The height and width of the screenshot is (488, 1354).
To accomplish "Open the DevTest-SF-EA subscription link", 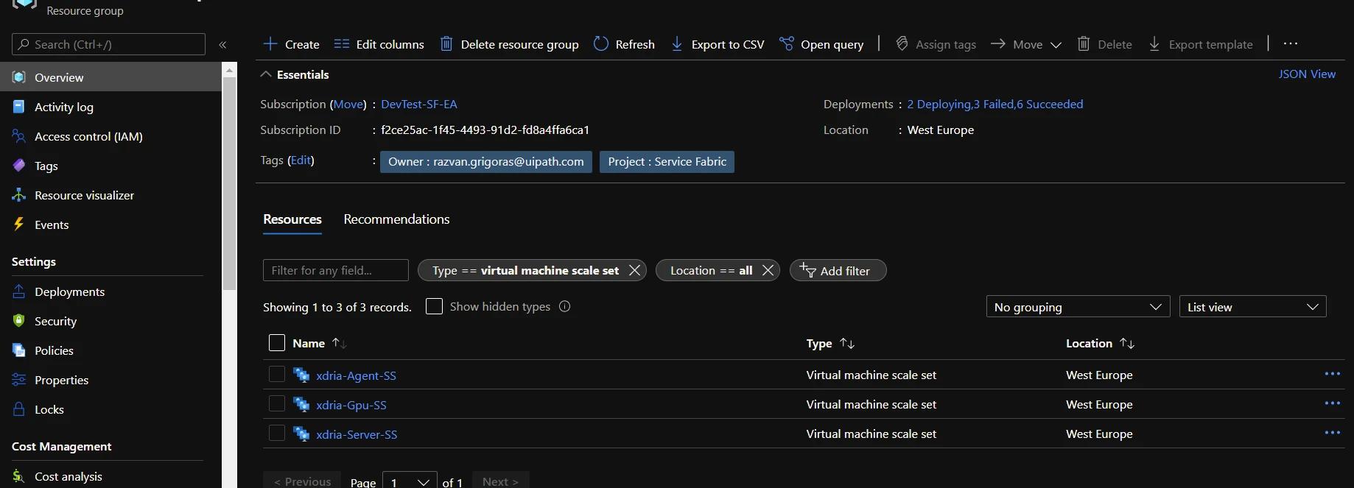I will (419, 104).
